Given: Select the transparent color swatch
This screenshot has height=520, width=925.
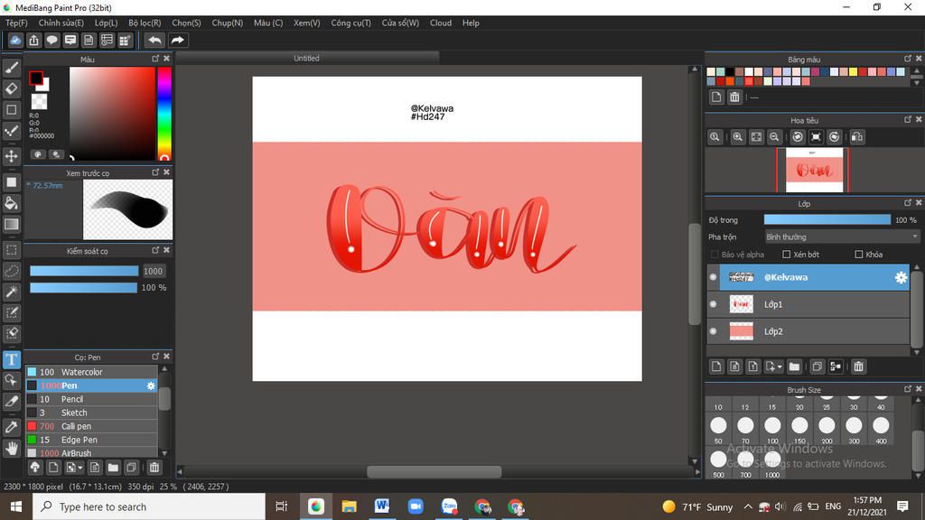Looking at the screenshot, I should [39, 101].
